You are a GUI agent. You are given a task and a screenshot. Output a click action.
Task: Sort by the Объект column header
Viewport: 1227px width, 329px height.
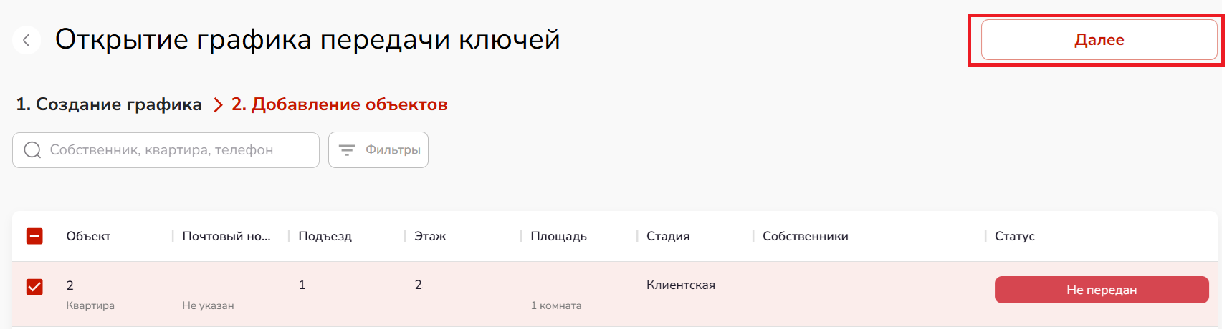pyautogui.click(x=88, y=236)
